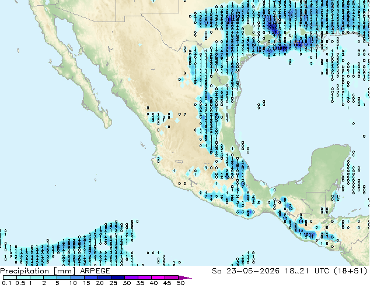
Task: Click the 40–45 mm magenta swatch
Action: coord(158,277)
